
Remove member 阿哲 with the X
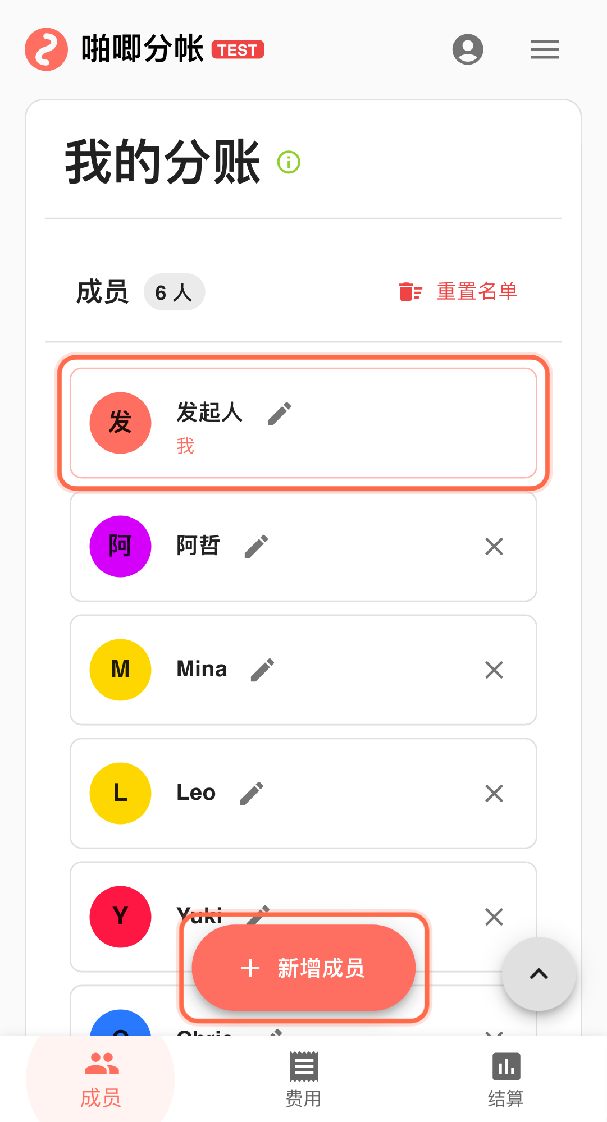[494, 546]
